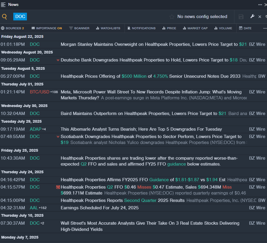Open the wrench settings icon
The width and height of the screenshot is (267, 243).
(252, 16)
